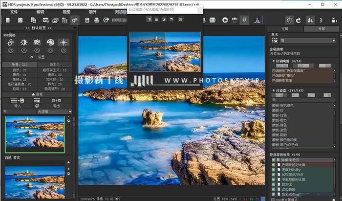The height and width of the screenshot is (201, 342).
Task: Click the play button toolbar icon
Action: coord(225,21)
